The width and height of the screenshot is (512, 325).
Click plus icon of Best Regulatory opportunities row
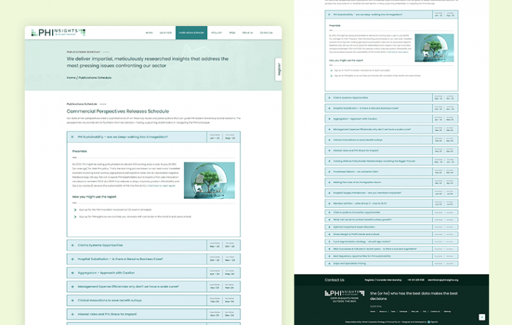point(329,256)
